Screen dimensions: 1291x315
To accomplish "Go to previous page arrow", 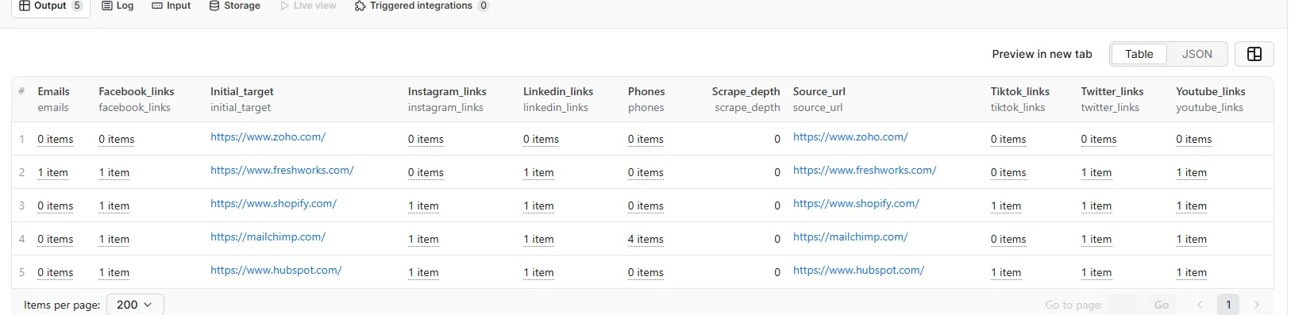I will [x=1200, y=305].
